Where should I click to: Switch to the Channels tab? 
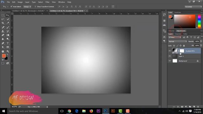coord(178,34)
